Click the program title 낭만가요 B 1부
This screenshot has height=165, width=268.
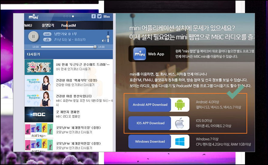point(65,34)
